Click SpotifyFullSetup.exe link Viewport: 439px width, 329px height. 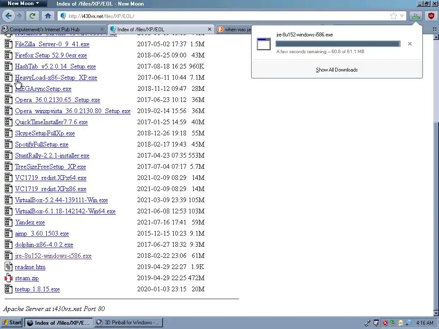pos(42,144)
